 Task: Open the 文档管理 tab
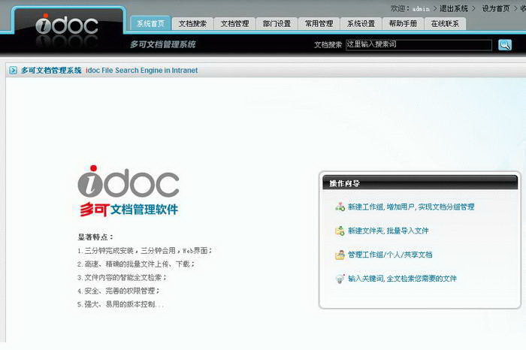pos(234,24)
